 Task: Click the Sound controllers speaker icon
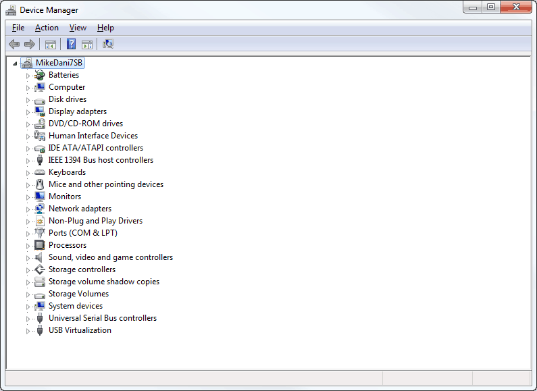39,257
